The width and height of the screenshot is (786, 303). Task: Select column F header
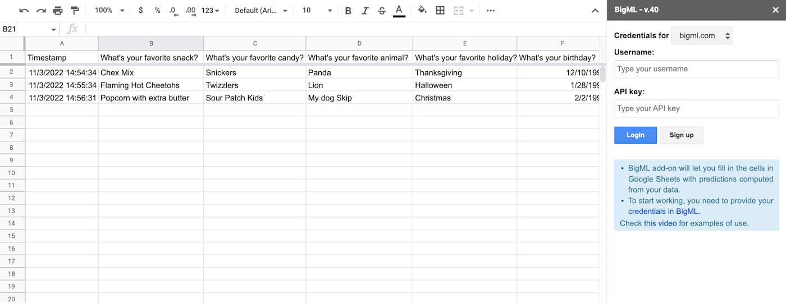[x=558, y=43]
